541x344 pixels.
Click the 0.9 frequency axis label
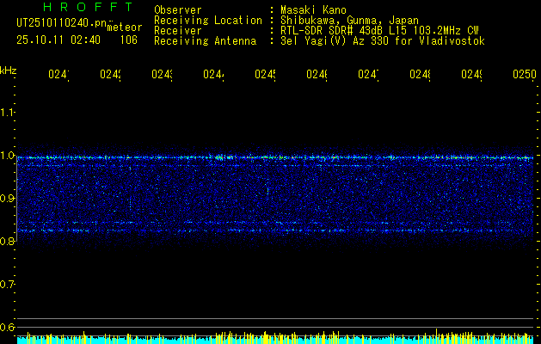tap(7, 199)
